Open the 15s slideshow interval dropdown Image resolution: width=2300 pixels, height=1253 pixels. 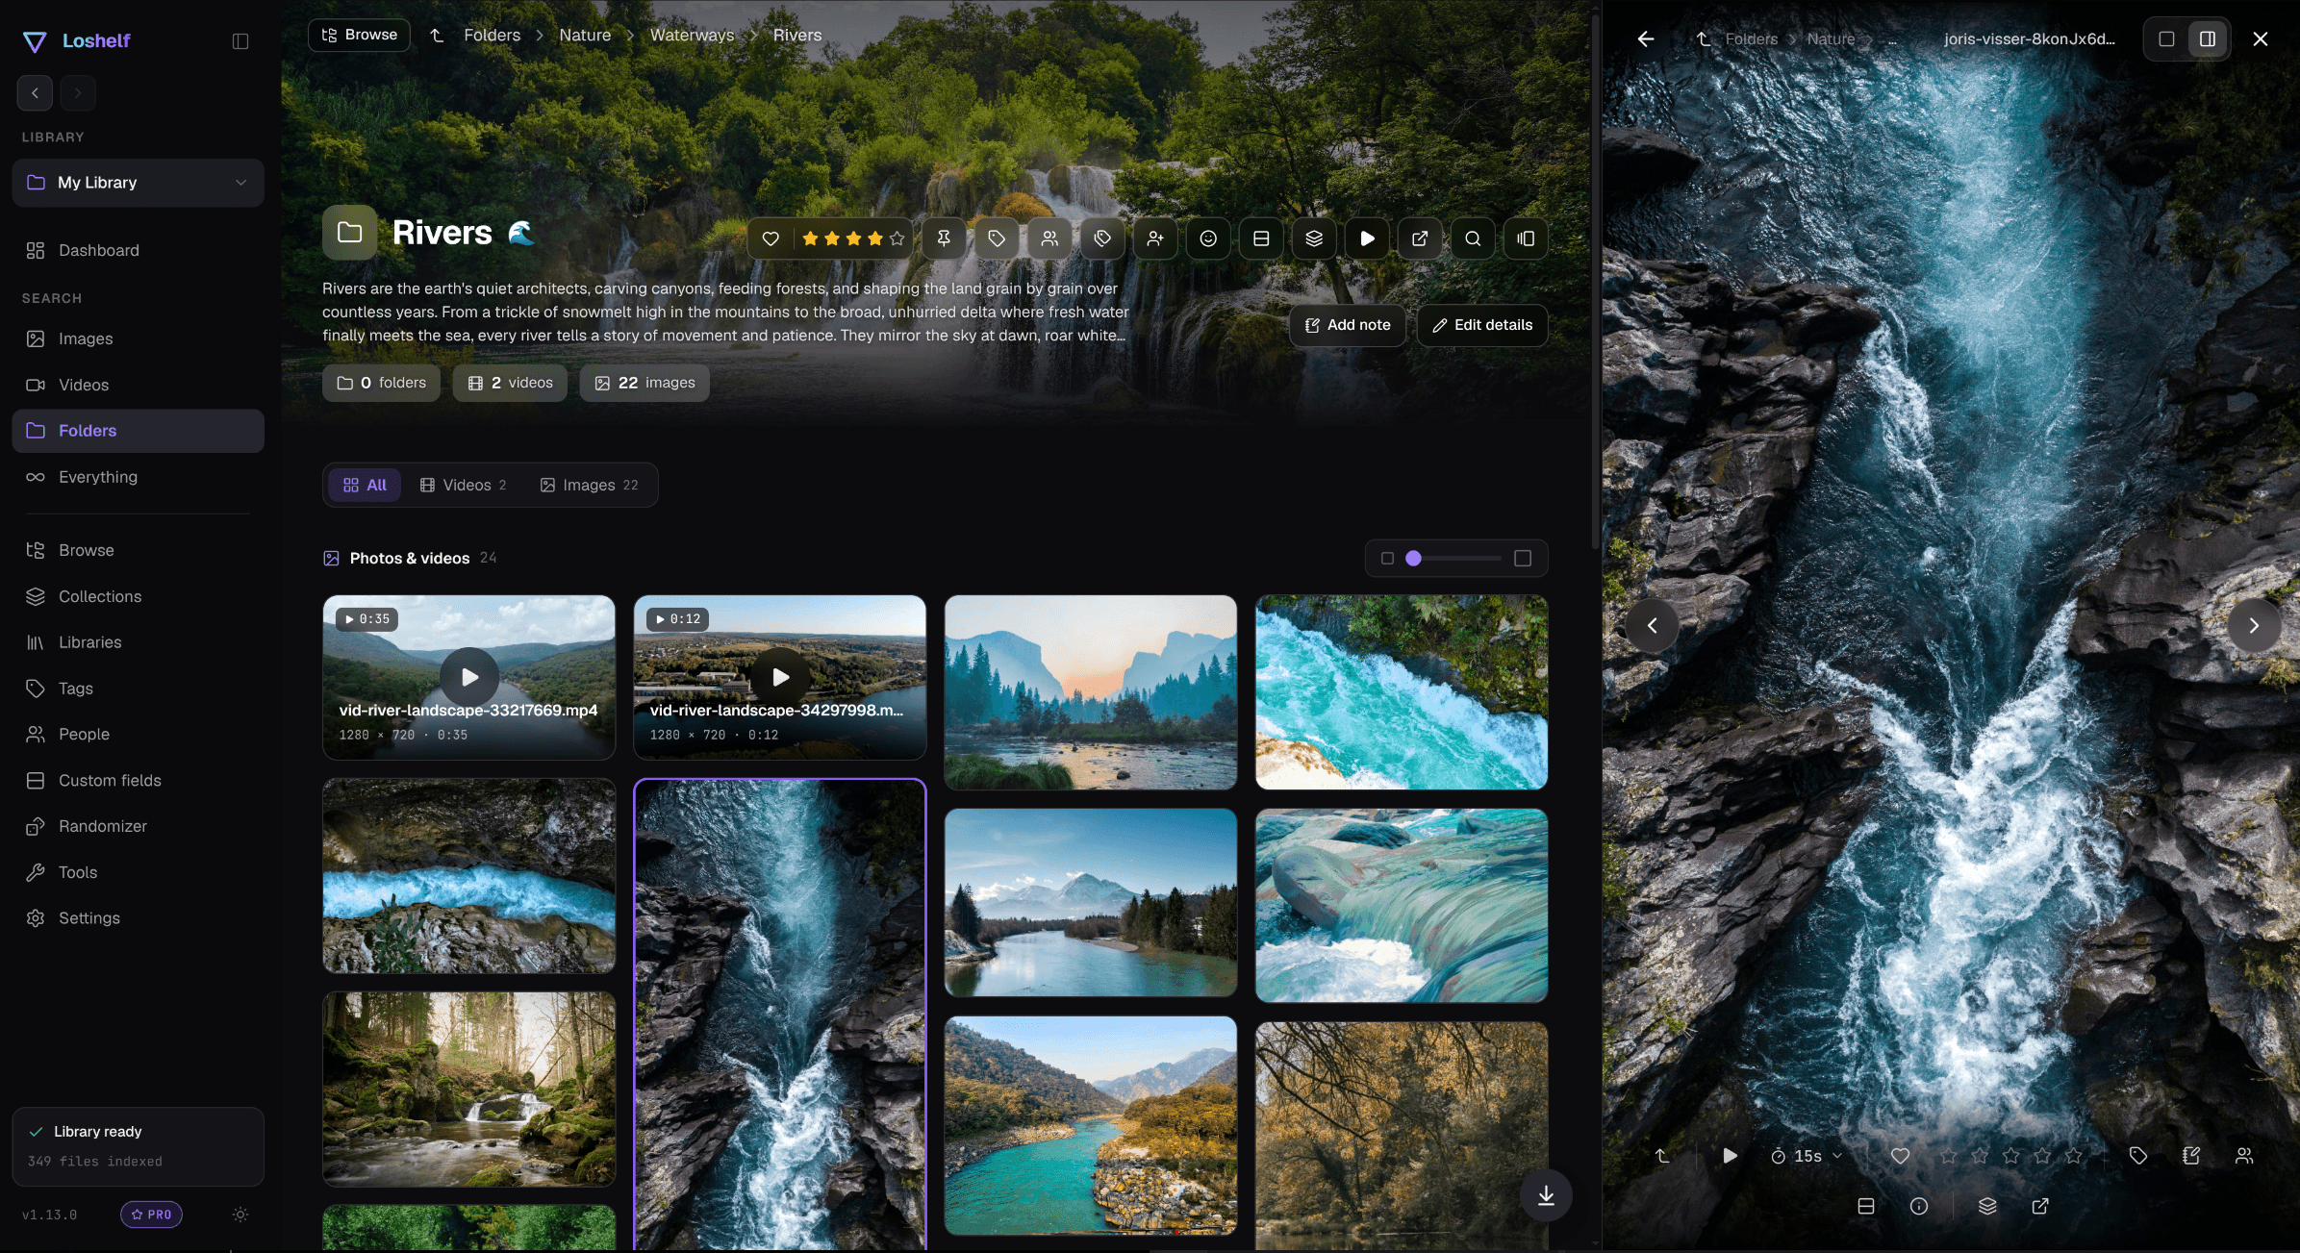click(x=1807, y=1156)
